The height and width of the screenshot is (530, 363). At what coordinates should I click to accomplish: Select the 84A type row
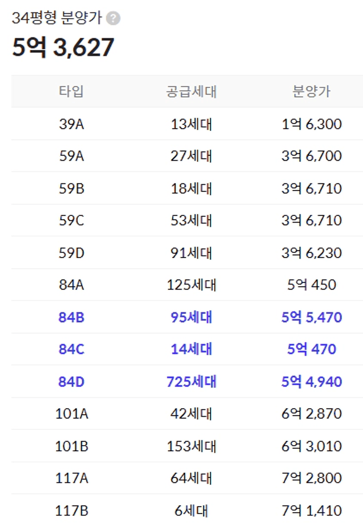tap(187, 285)
